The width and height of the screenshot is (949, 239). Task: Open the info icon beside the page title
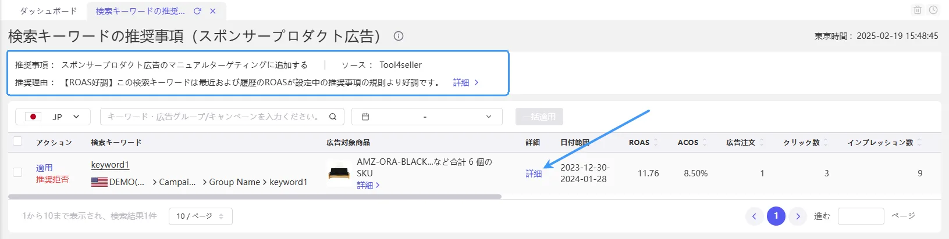click(x=399, y=36)
